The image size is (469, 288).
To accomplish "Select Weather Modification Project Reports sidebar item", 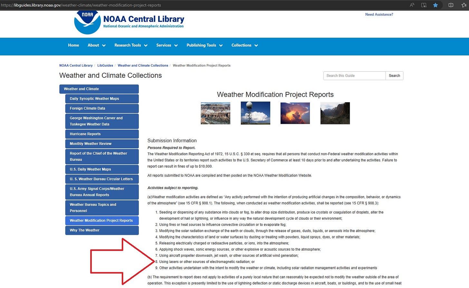I will (x=102, y=221).
